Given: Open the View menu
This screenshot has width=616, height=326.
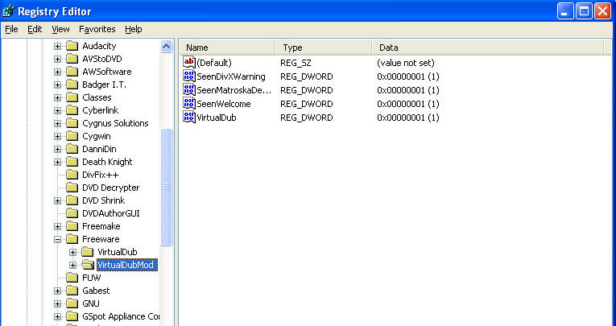Looking at the screenshot, I should tap(60, 30).
